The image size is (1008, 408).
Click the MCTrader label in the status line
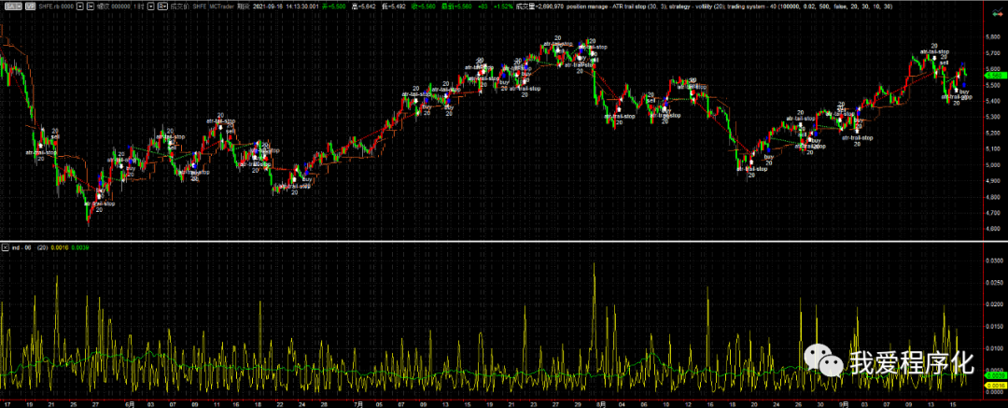(x=222, y=6)
